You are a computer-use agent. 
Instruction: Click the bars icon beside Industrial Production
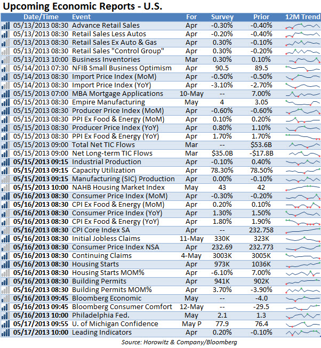5,162
